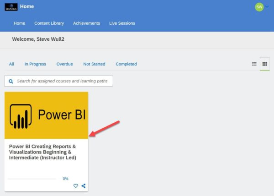The width and height of the screenshot is (274, 196).
Task: Filter courses by In Progress
Action: [35, 64]
